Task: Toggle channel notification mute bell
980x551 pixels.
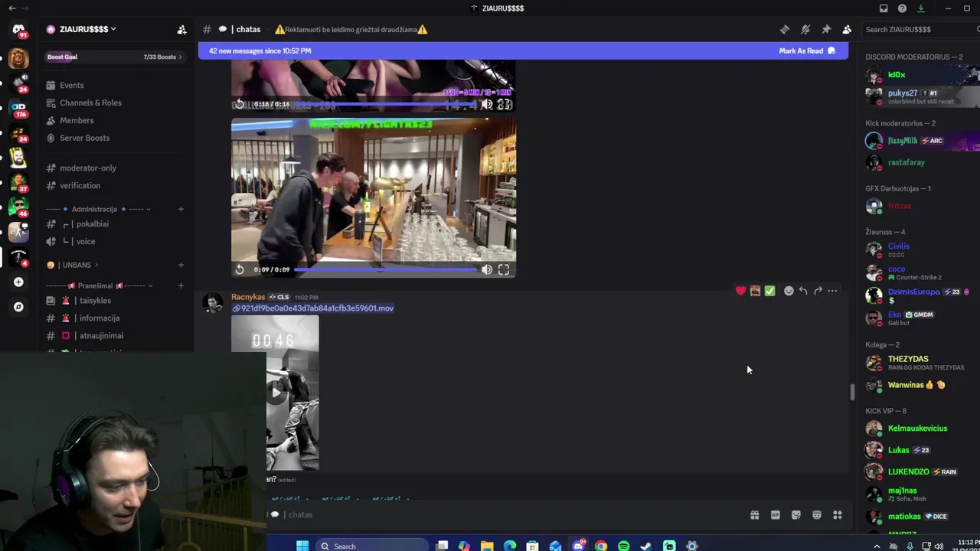Action: click(x=805, y=29)
